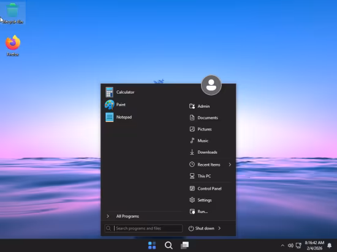Screen dimensions: 337x252
Task: Open Task View on the taskbar
Action: [x=185, y=245]
